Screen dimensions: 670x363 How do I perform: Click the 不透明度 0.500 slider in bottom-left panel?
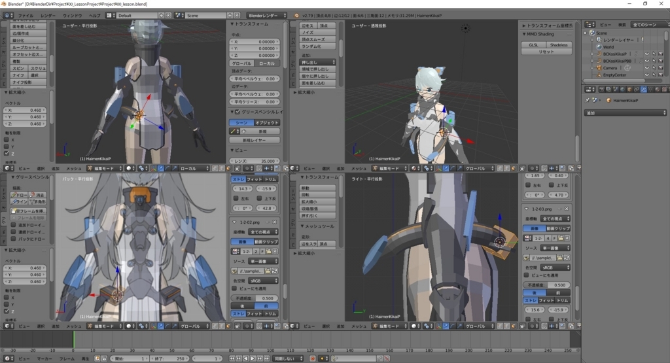(x=255, y=298)
